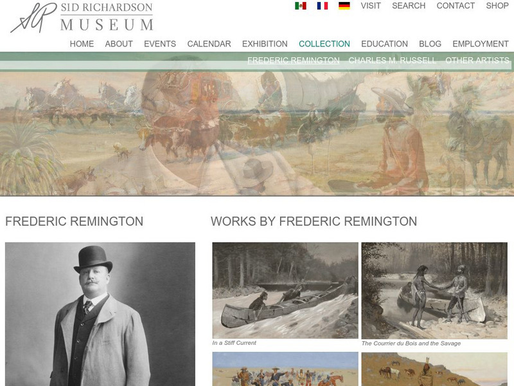Select the Charles M. Russell tab
Viewport: 514px width, 386px height.
tap(393, 60)
